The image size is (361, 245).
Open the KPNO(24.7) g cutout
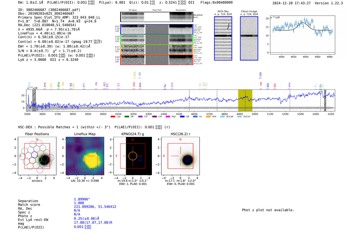(x=133, y=156)
